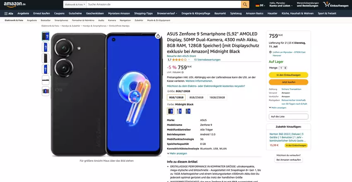352x182 pixels.
Task: Open the Elektronik & Foto search category dropdown
Action: coord(75,5)
